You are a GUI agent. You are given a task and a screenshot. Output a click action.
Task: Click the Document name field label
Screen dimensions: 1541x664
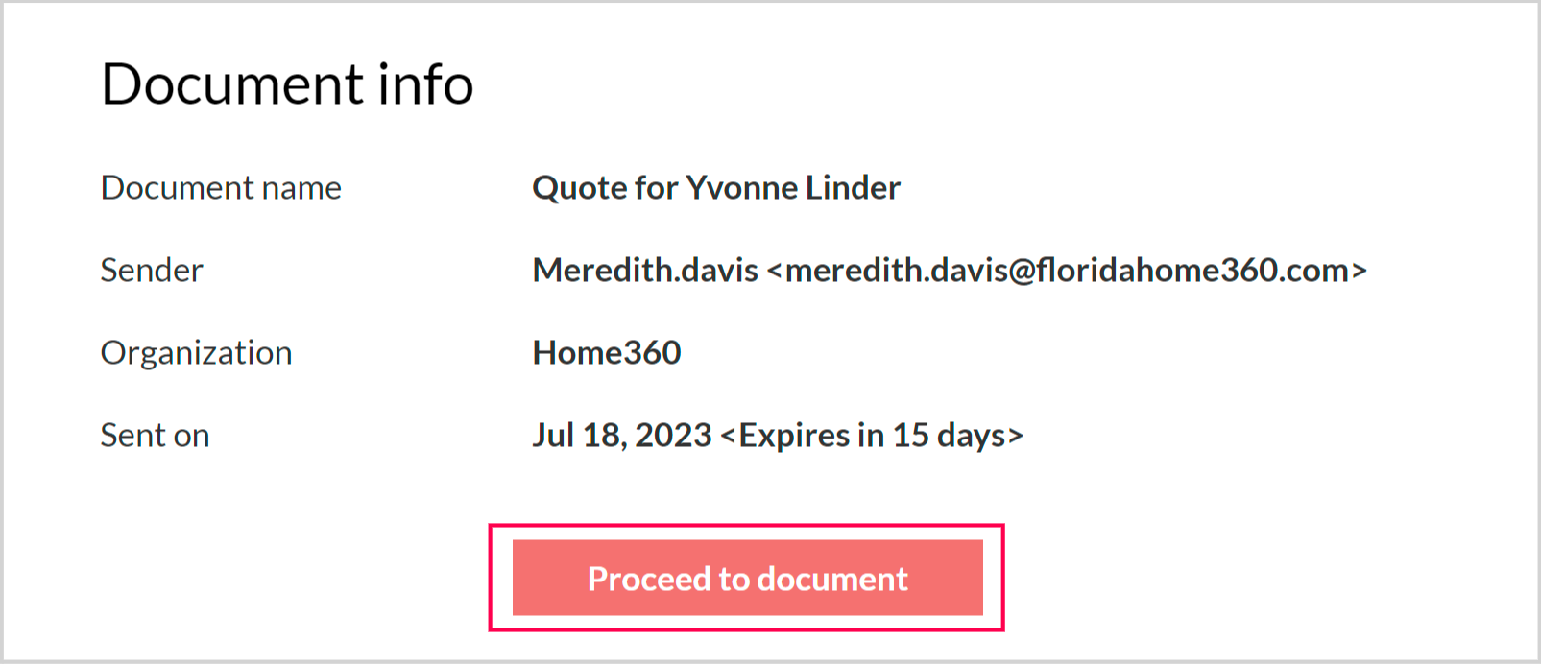click(x=221, y=188)
